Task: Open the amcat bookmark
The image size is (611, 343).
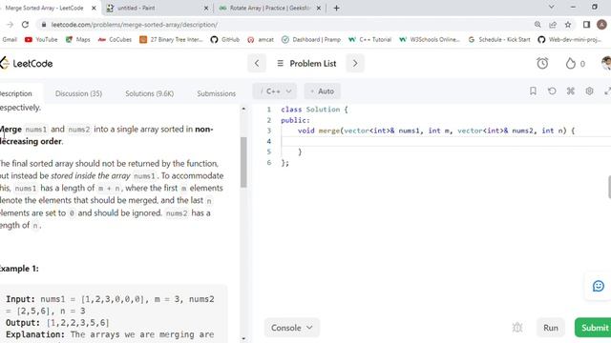Action: tap(261, 40)
